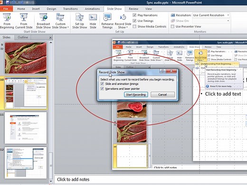Open Set Up Slide Show dialog
The image size is (247, 185).
click(x=79, y=21)
